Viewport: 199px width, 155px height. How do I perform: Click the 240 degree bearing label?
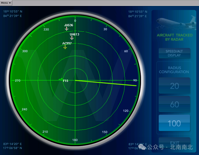[24, 109]
